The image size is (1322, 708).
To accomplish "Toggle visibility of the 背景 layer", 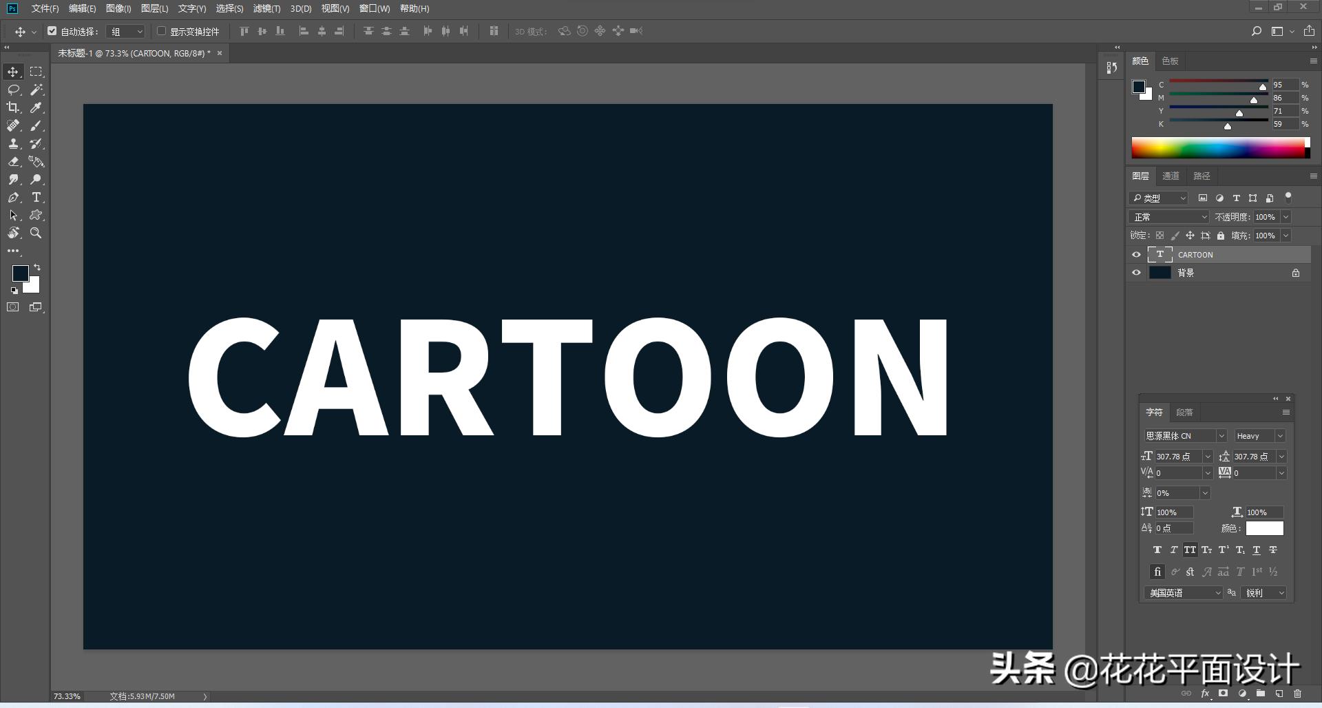I will pyautogui.click(x=1136, y=273).
